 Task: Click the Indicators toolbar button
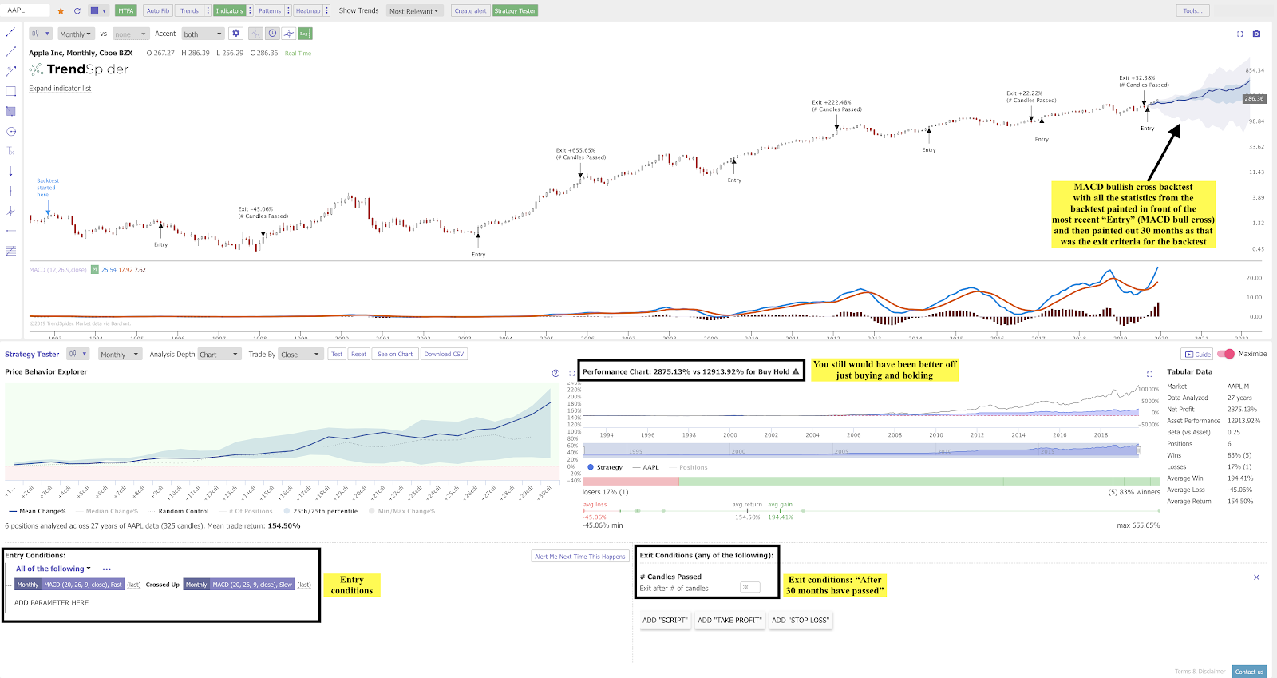pyautogui.click(x=229, y=10)
